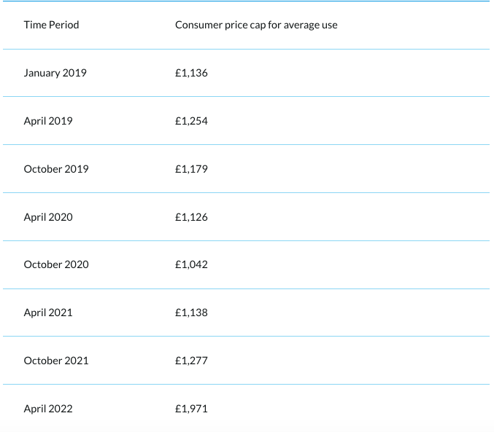Click the £1,277 price value
This screenshot has width=494, height=432.
[x=191, y=361]
